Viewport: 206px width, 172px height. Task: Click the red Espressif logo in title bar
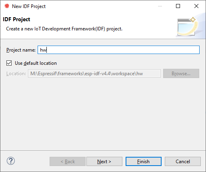[7, 6]
